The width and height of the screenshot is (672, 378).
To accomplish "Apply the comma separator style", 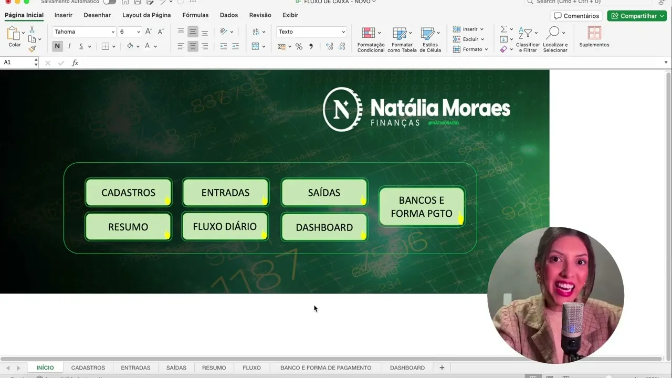I will click(x=311, y=46).
